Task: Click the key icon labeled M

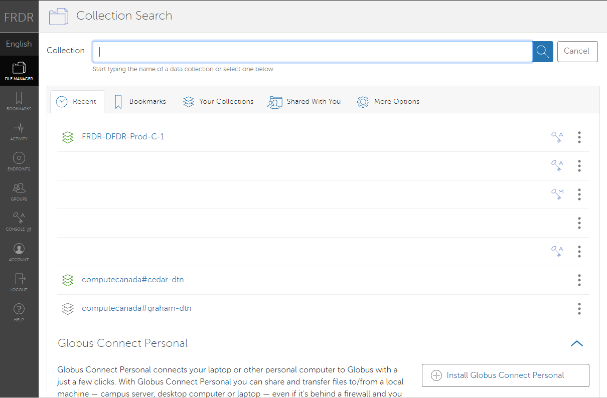Action: [557, 194]
